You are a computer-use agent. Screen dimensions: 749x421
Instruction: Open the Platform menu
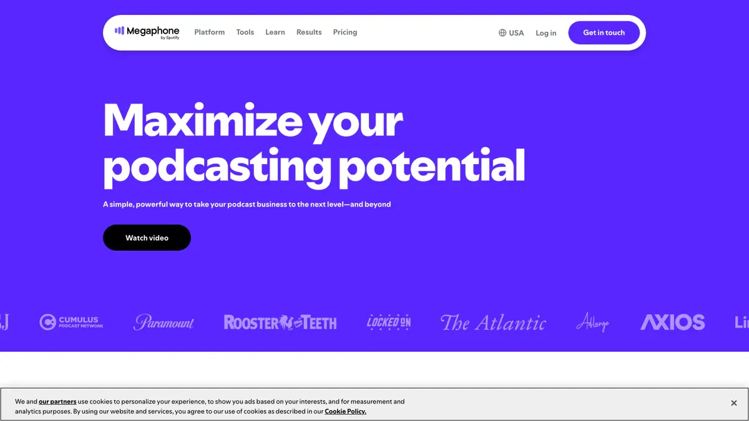click(209, 32)
